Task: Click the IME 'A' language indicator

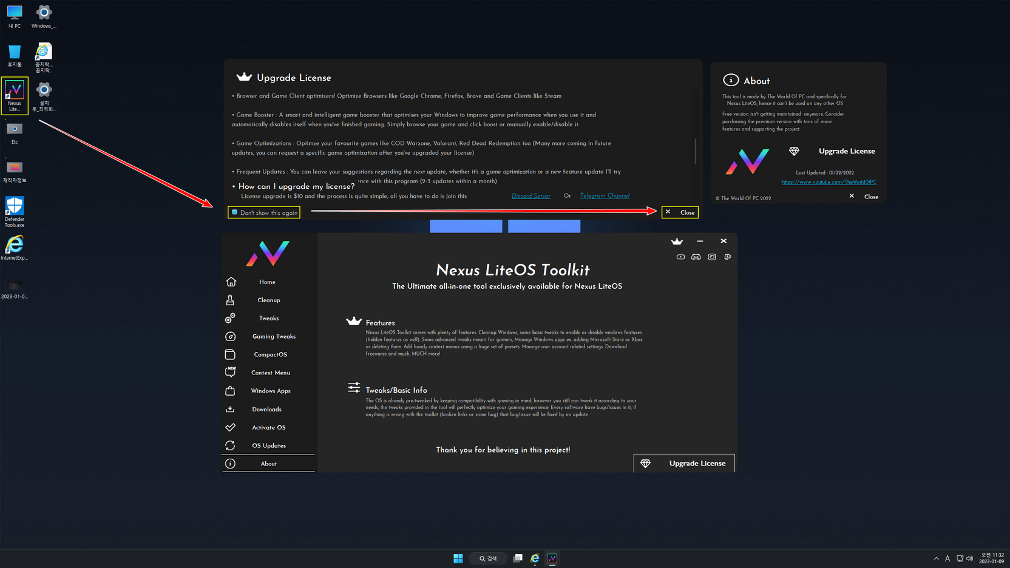Action: pyautogui.click(x=947, y=558)
